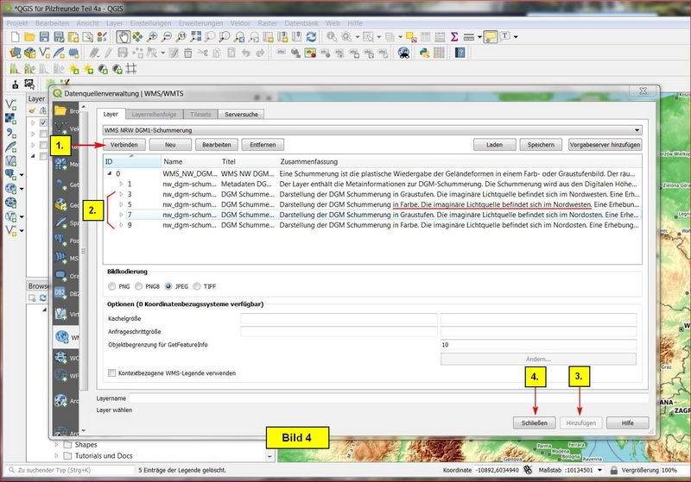Open the Projekt menu
Image resolution: width=691 pixels, height=482 pixels.
click(17, 23)
